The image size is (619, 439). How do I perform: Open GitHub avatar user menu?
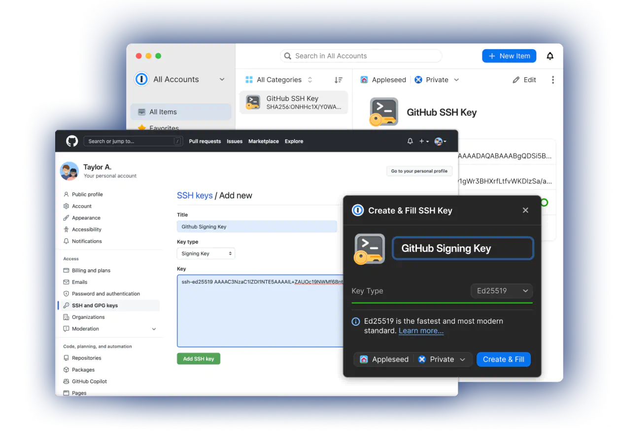click(x=440, y=141)
